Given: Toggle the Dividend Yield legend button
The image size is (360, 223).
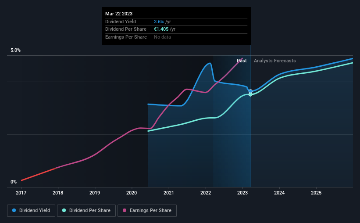Looking at the screenshot, I should pos(31,211).
